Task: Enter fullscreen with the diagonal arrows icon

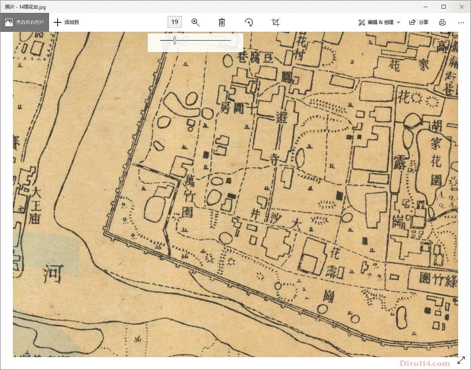Action: coord(461,360)
